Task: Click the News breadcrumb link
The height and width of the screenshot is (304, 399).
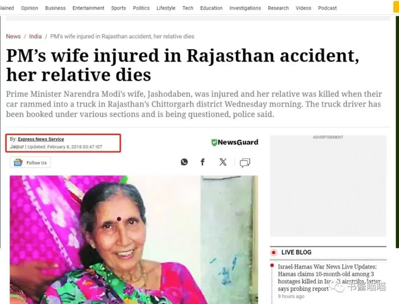Action: [13, 37]
